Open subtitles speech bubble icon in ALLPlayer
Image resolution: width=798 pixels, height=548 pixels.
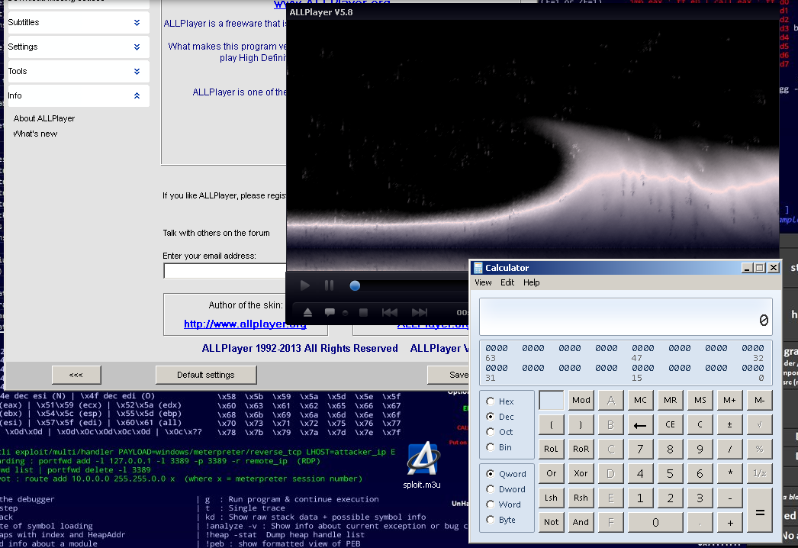coord(330,312)
